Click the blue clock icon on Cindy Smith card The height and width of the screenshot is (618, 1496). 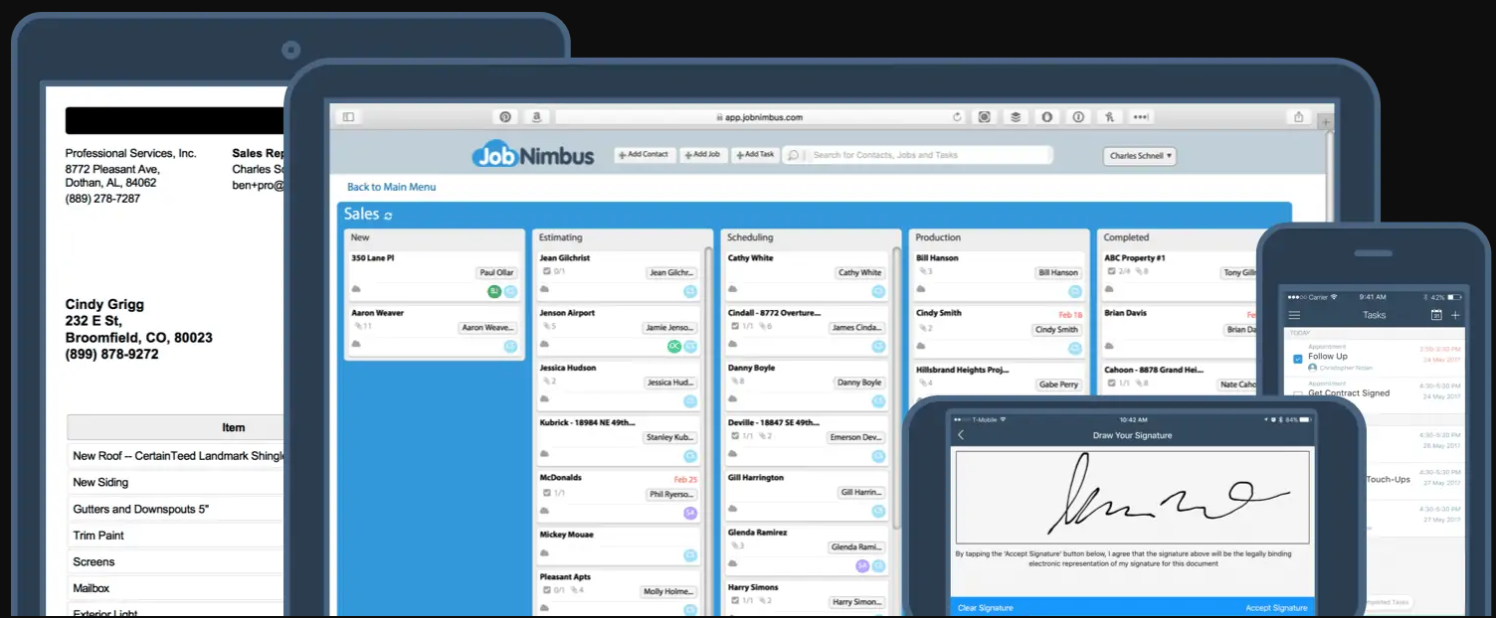click(x=1075, y=348)
